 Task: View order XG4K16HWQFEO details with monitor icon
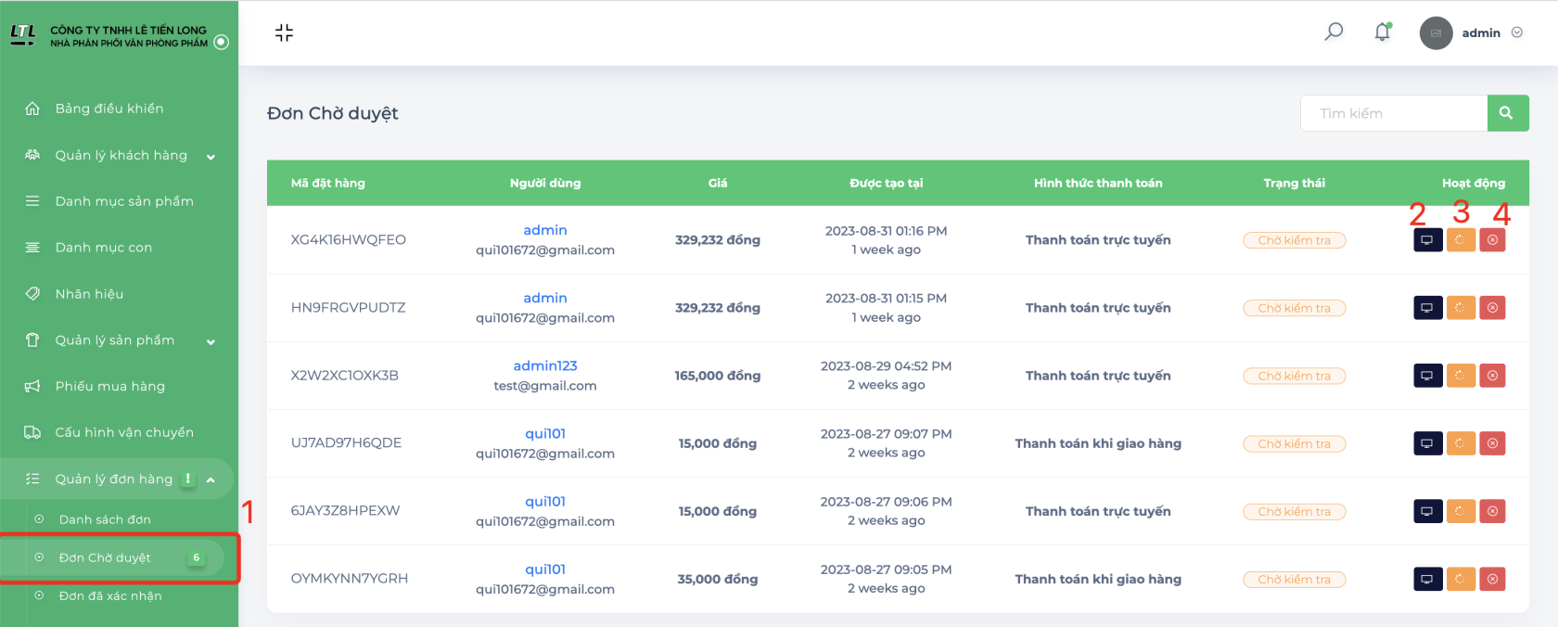(x=1427, y=240)
